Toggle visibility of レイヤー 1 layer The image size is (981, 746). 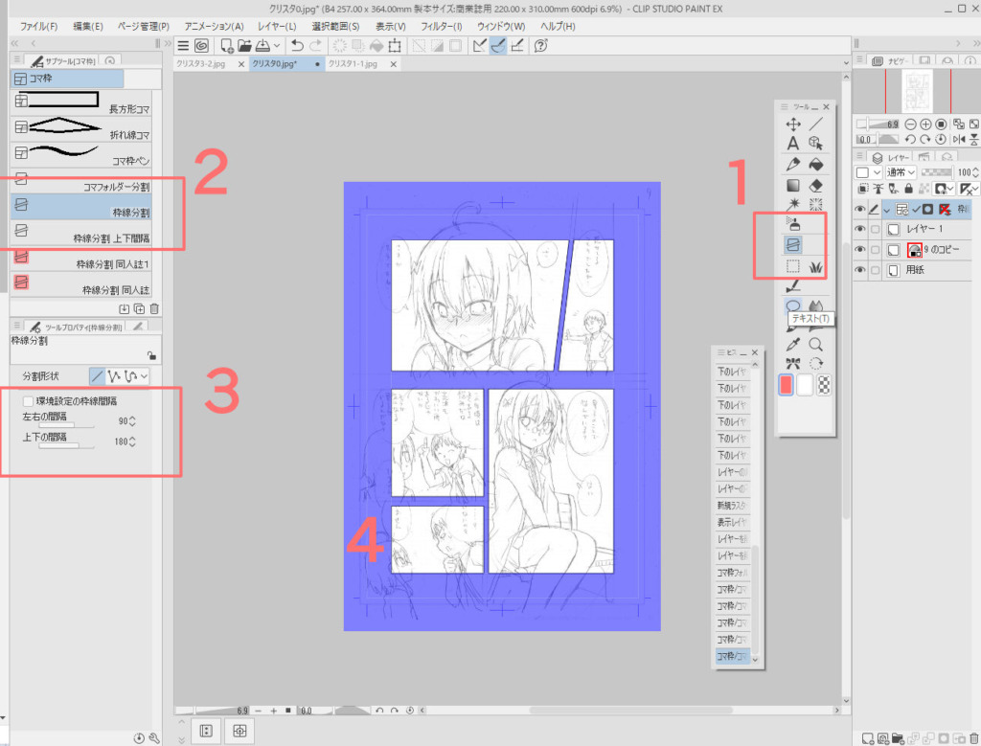click(860, 229)
